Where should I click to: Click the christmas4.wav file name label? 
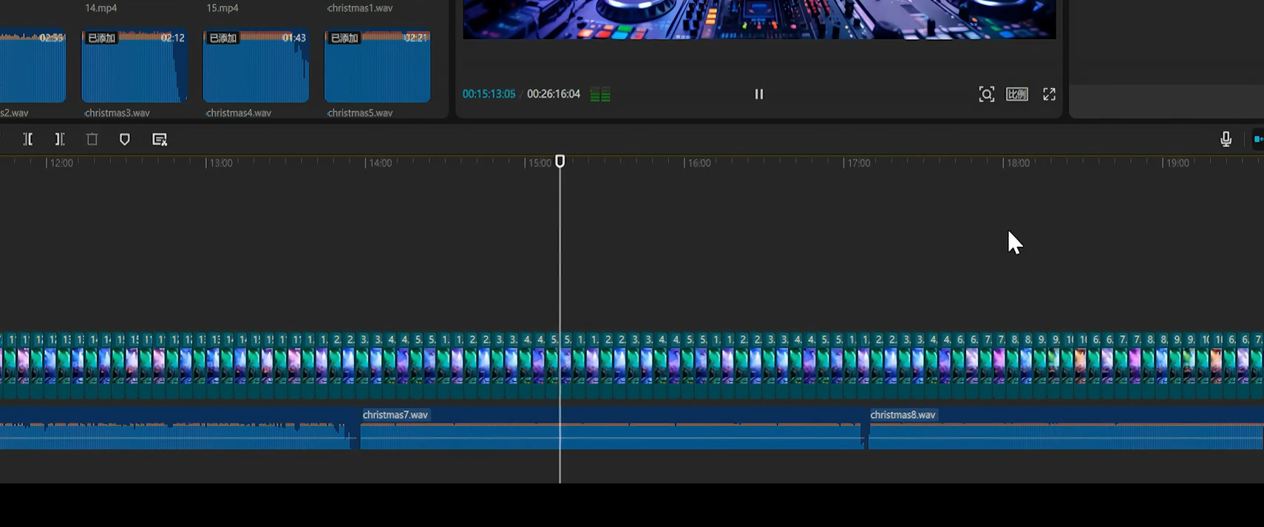tap(239, 113)
